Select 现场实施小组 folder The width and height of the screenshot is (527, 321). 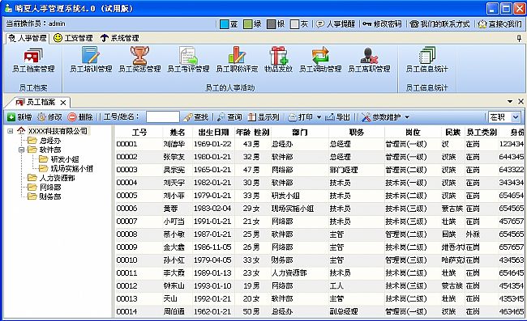66,168
